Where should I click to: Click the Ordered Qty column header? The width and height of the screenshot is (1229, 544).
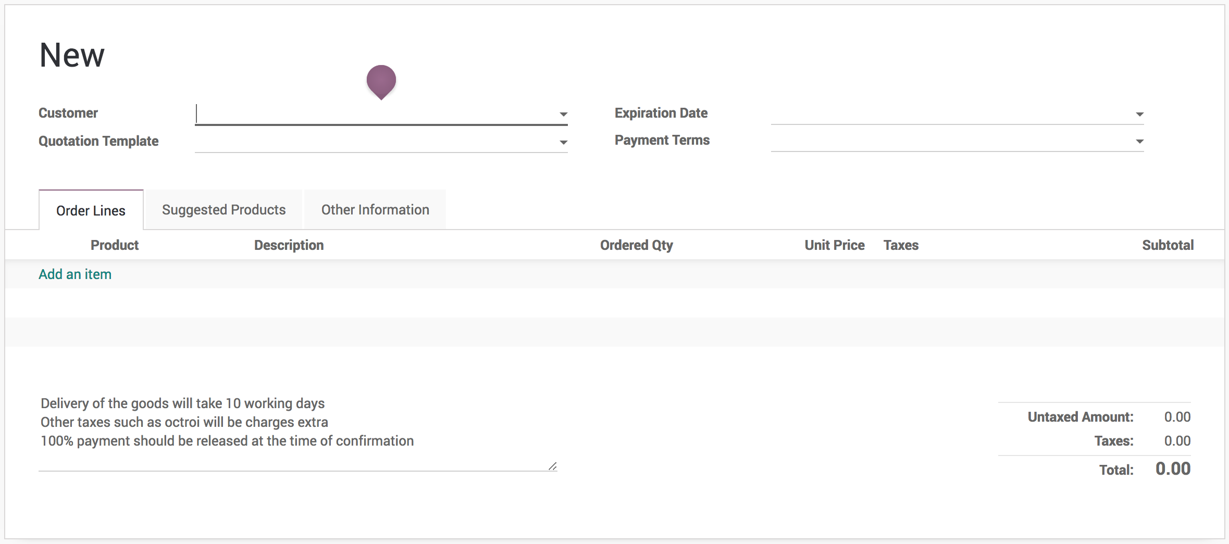point(636,245)
